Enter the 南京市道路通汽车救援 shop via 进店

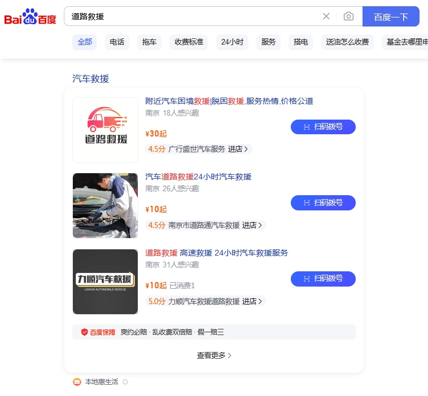(252, 225)
